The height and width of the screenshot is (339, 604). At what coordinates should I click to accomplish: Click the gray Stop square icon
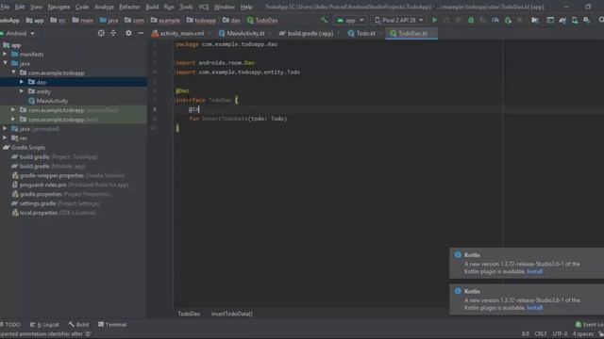click(x=520, y=20)
